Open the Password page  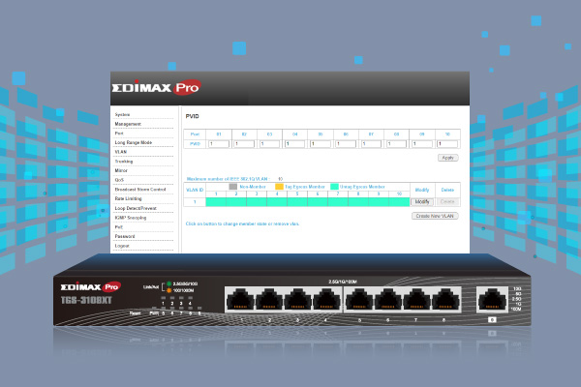(x=125, y=236)
